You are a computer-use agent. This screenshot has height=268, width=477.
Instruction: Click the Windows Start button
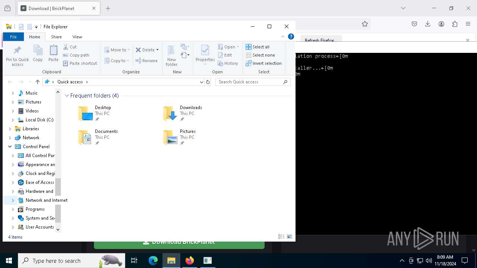coord(9,261)
